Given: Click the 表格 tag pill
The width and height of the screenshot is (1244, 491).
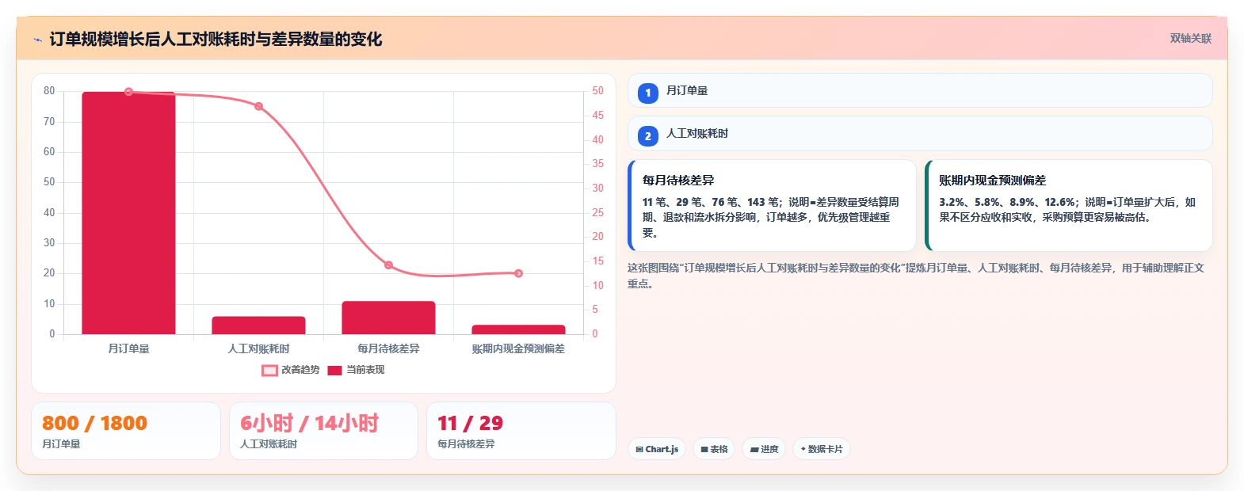Looking at the screenshot, I should tap(714, 449).
